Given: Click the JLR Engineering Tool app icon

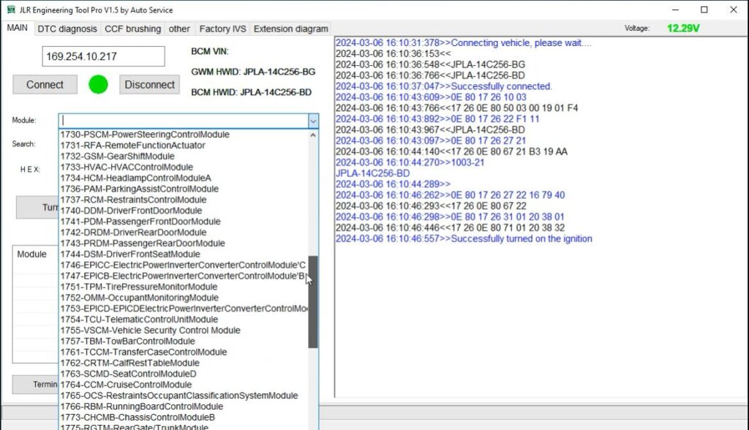Looking at the screenshot, I should click(10, 10).
